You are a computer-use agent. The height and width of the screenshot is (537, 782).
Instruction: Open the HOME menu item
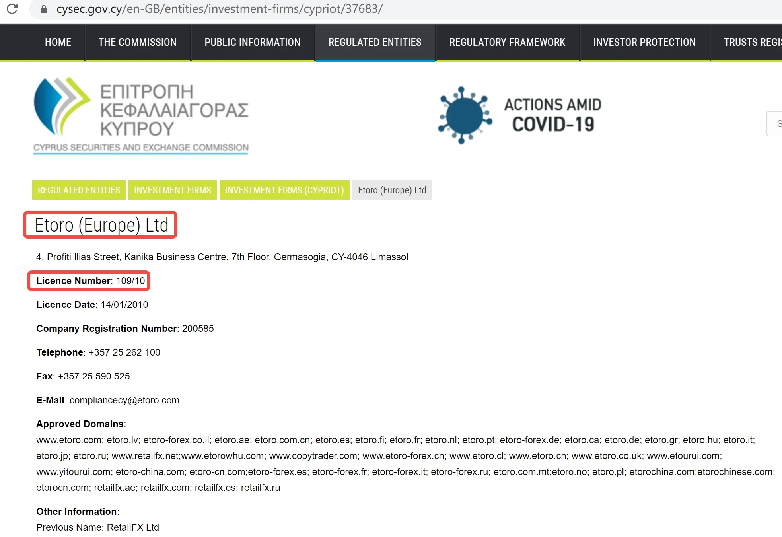[x=58, y=42]
